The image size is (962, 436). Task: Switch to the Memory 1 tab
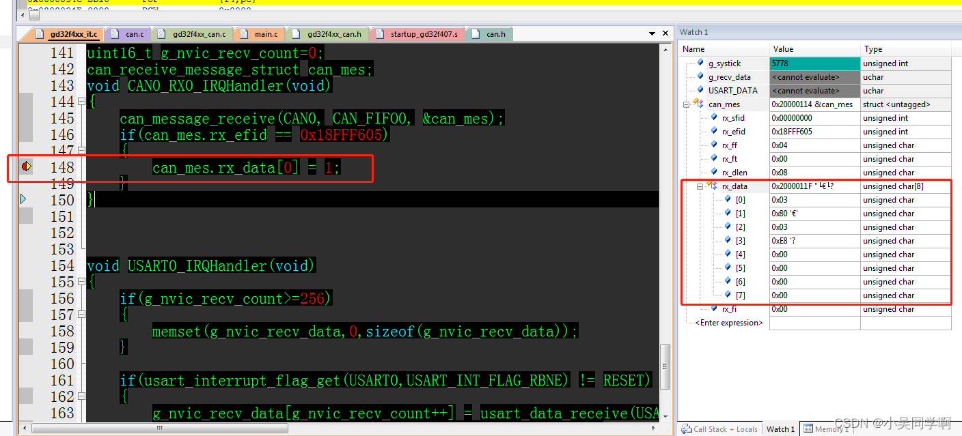[826, 429]
